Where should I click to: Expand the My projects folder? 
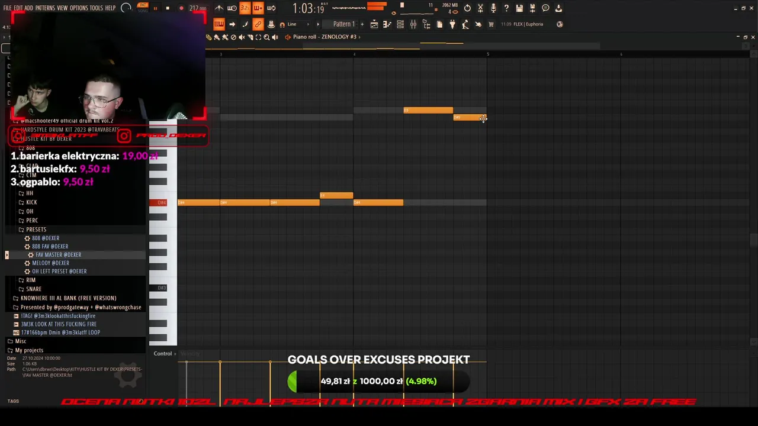(x=28, y=350)
